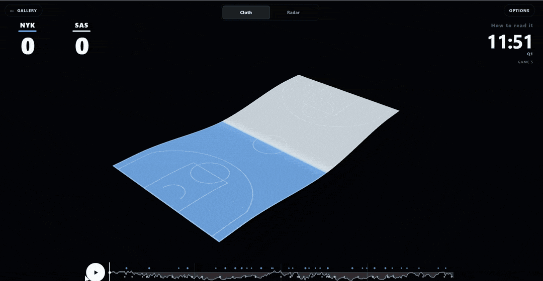This screenshot has width=543, height=281.
Task: Switch to the Cloth view tab
Action: point(246,13)
